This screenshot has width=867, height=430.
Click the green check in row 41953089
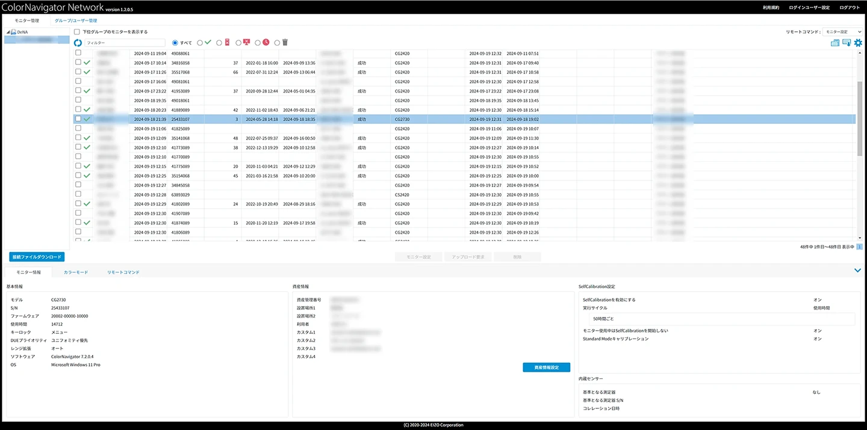[x=87, y=91]
